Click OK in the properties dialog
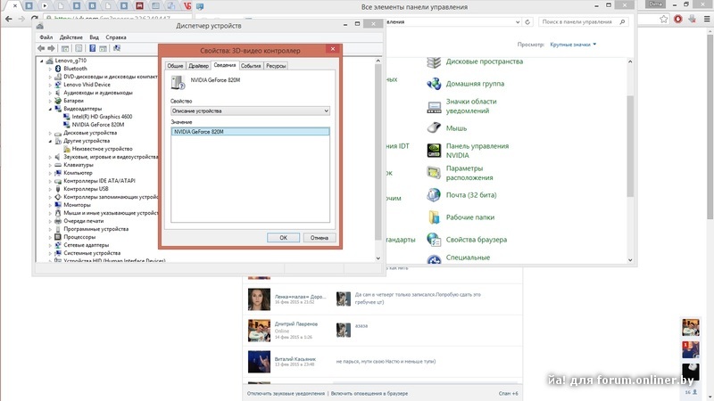Viewport: 714px width, 401px height. pos(283,238)
